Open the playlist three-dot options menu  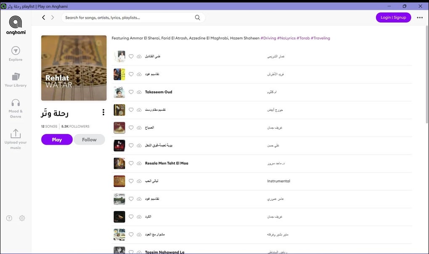click(x=103, y=112)
